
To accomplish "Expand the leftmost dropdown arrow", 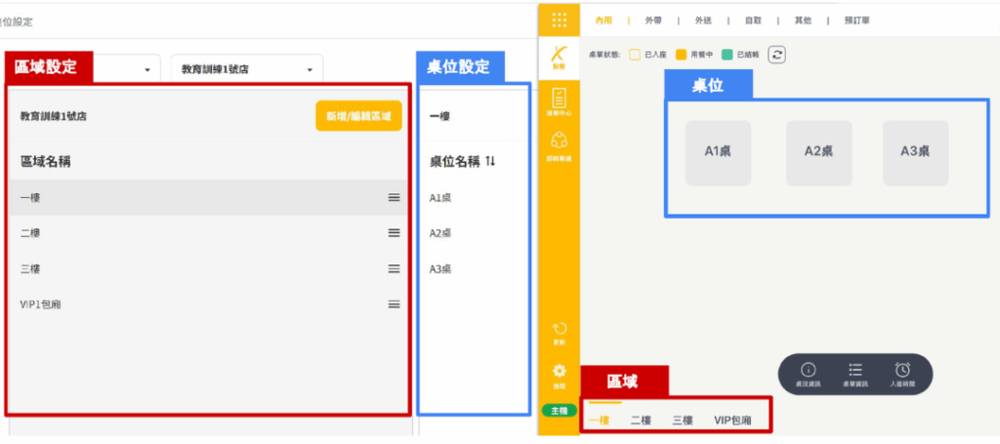I will click(x=146, y=70).
